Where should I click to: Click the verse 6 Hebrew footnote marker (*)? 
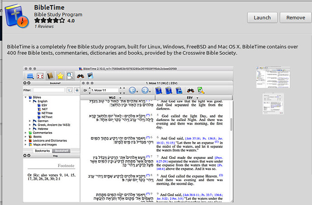148,137
